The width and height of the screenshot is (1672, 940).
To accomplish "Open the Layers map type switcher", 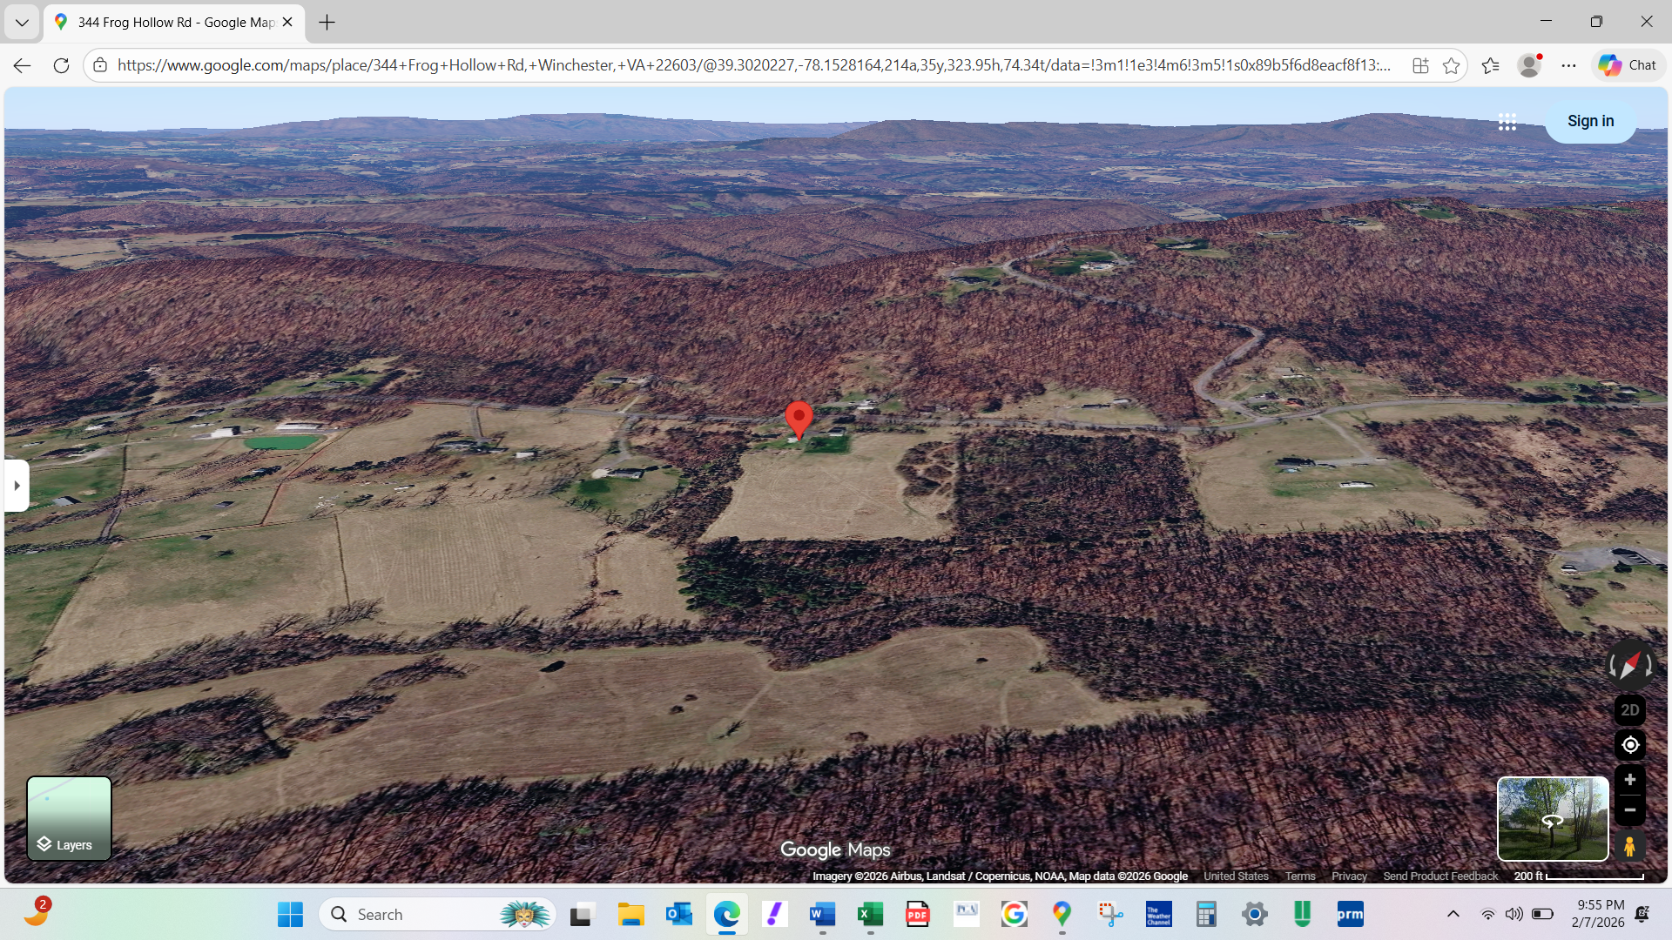I will pyautogui.click(x=69, y=819).
